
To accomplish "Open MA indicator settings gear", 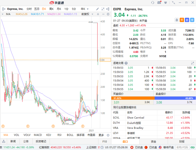I will [108, 14].
